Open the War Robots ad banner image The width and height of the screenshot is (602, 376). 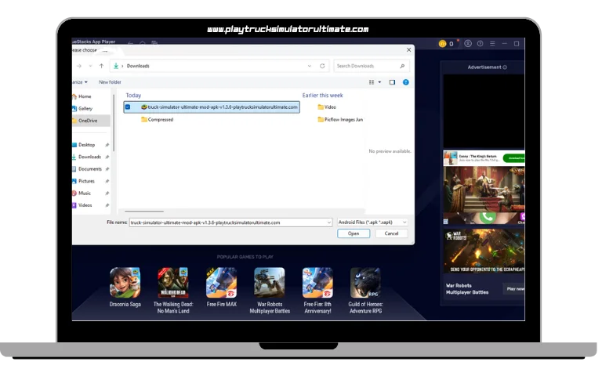click(484, 251)
